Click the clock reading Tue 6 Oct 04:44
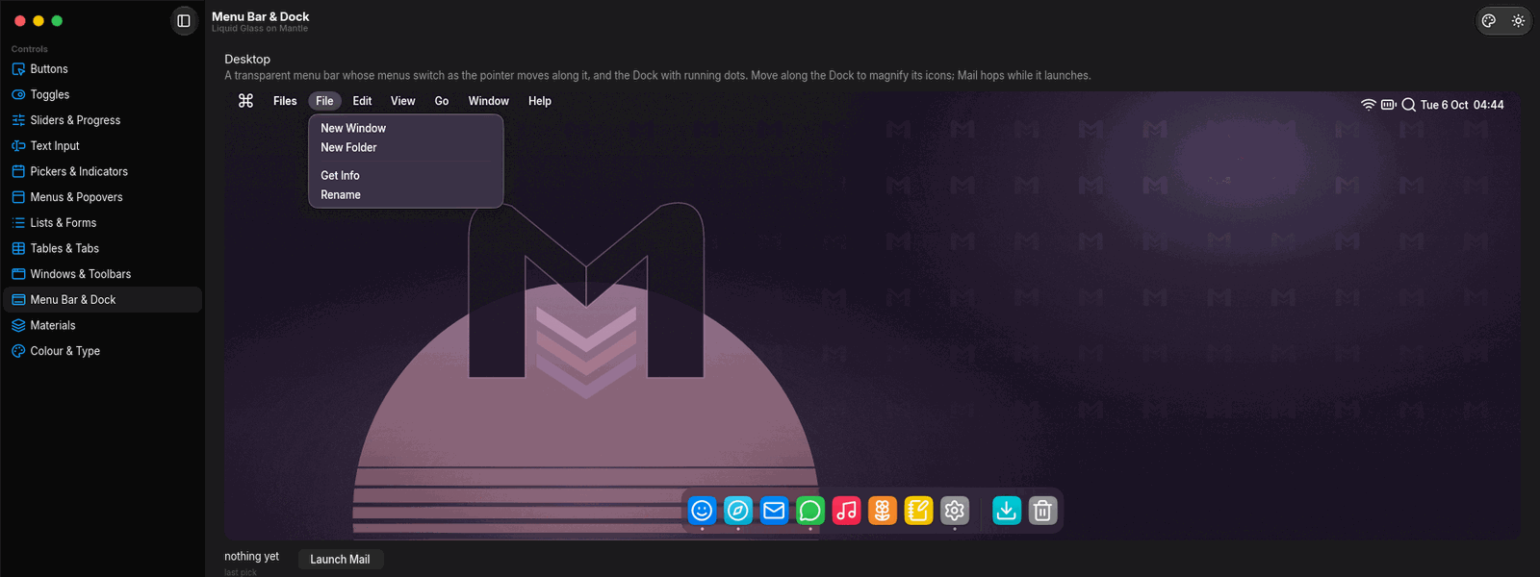This screenshot has width=1540, height=577. click(1462, 105)
